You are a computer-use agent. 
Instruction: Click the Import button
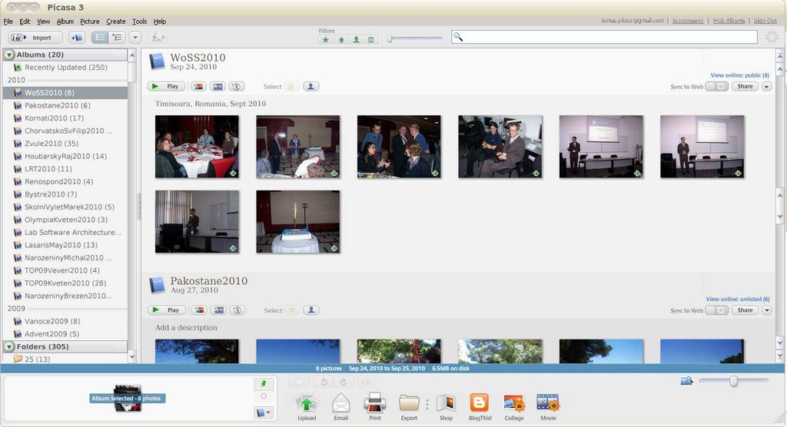35,38
